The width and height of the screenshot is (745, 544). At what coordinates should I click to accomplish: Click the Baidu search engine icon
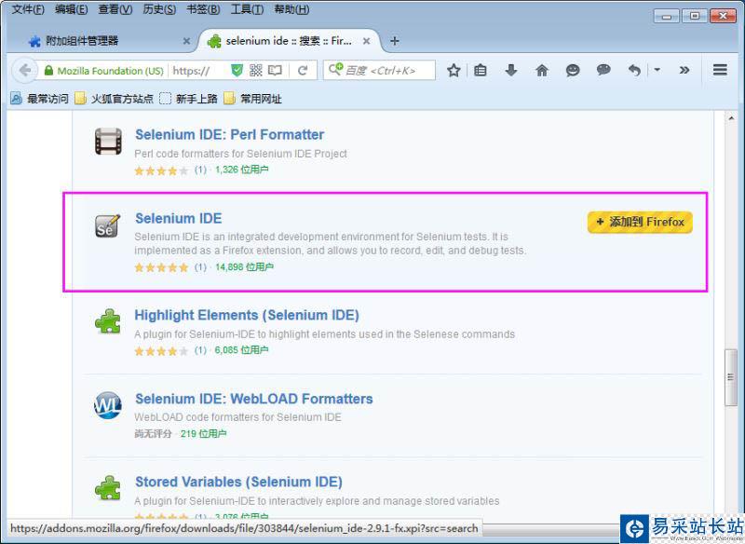tap(335, 69)
